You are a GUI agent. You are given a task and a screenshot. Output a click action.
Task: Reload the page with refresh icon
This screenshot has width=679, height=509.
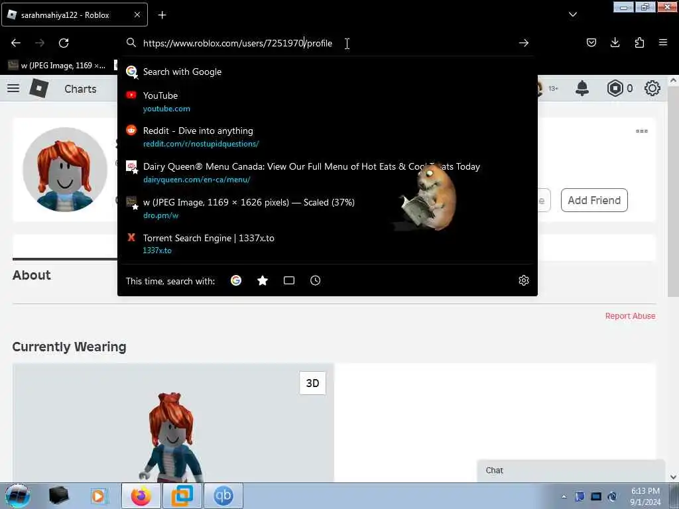pos(64,43)
